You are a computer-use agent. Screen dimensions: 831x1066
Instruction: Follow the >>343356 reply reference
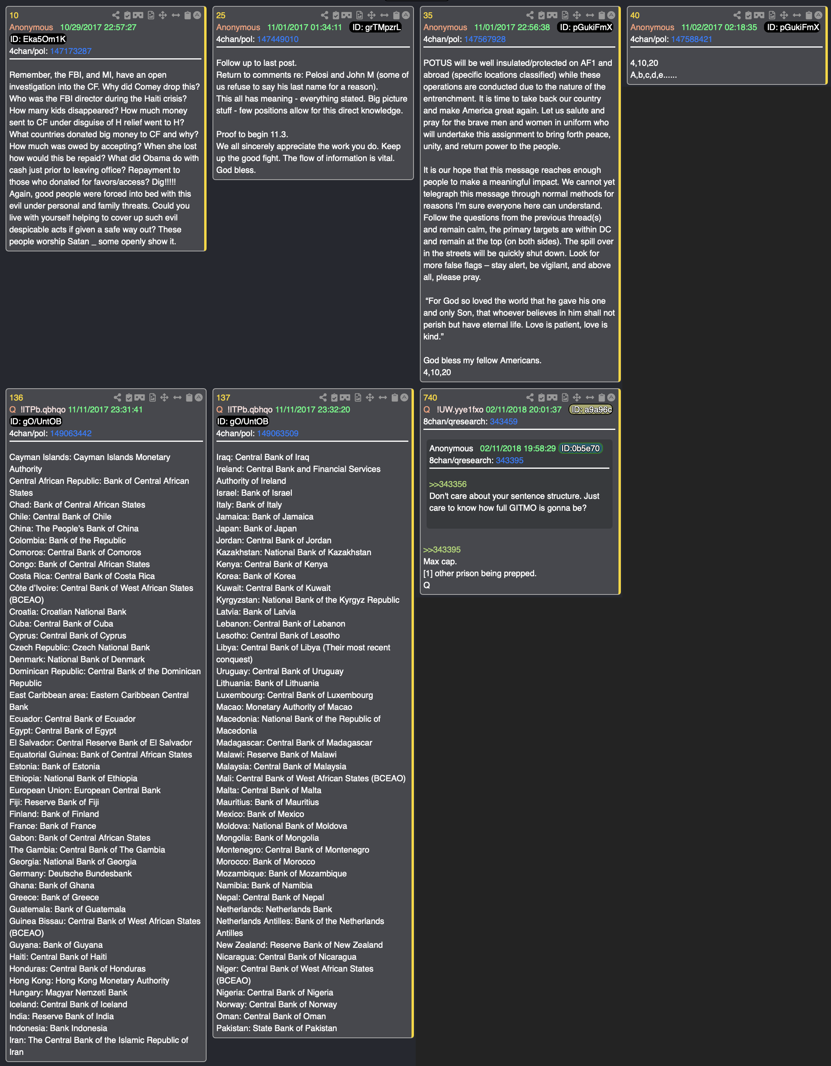click(x=448, y=484)
